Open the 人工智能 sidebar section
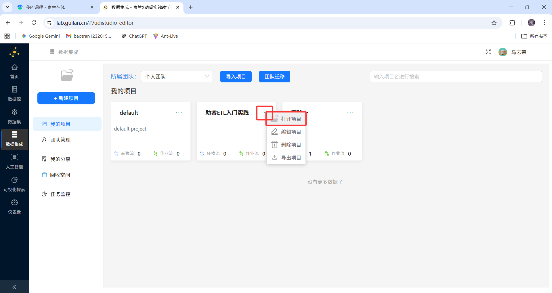The height and width of the screenshot is (293, 552). (x=14, y=162)
